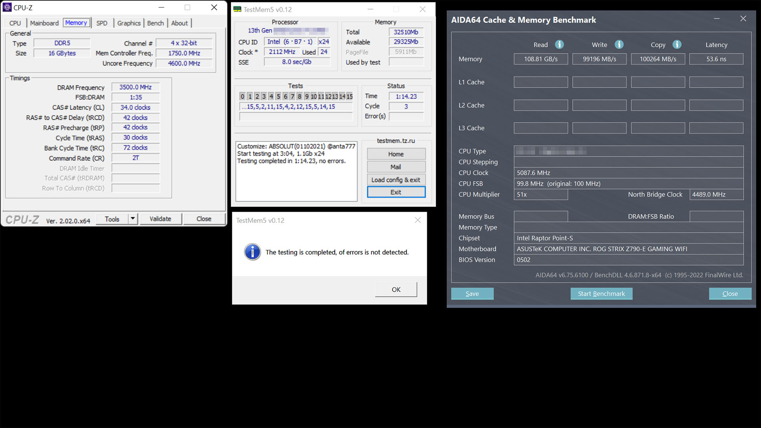Click the Memory Read result field

point(541,59)
